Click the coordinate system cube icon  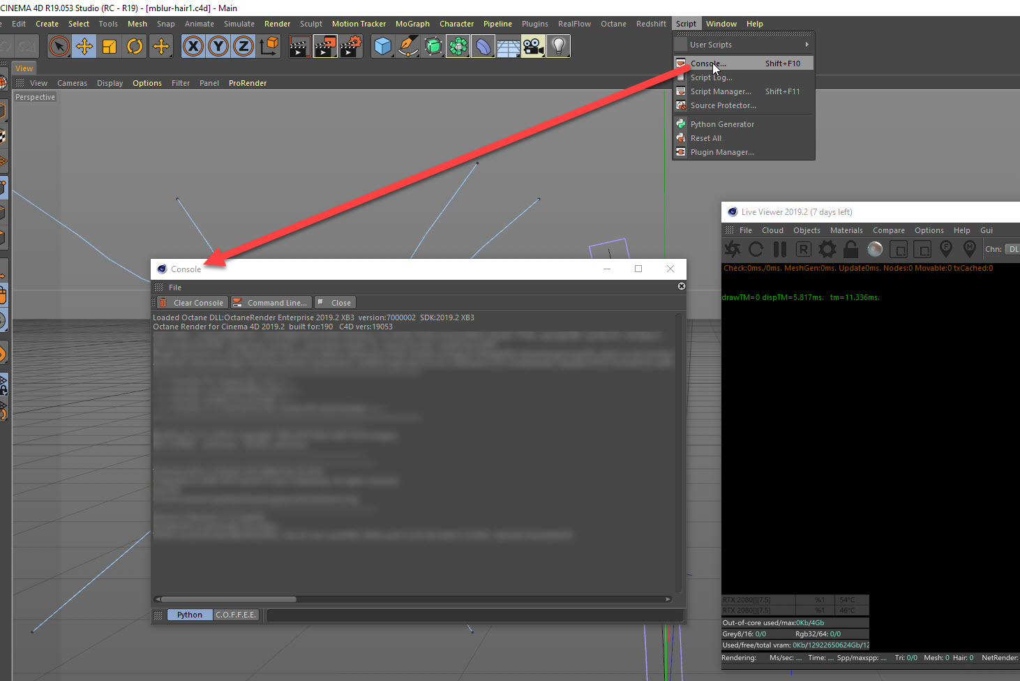tap(269, 47)
